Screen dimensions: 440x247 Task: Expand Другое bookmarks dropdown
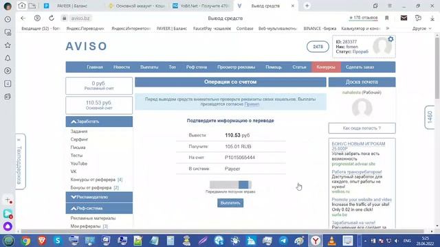pyautogui.click(x=421, y=29)
